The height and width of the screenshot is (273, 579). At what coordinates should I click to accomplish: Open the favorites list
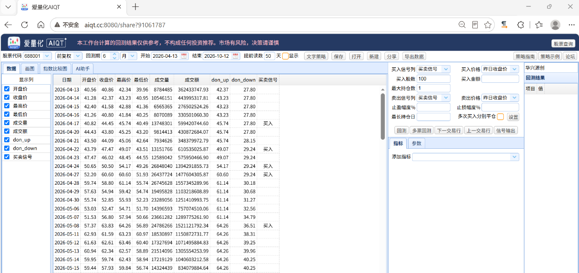(x=539, y=25)
